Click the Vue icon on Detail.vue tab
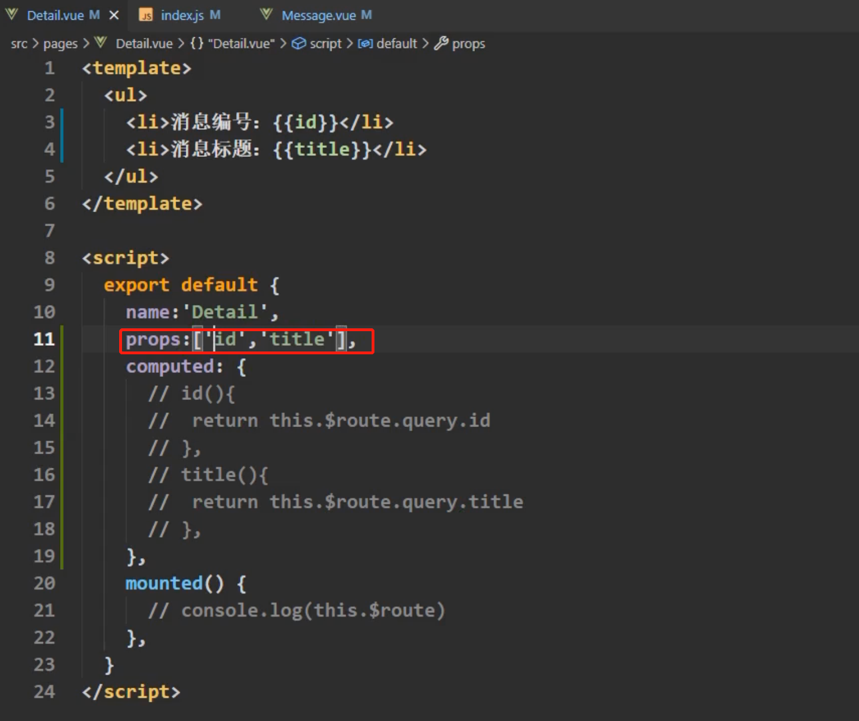The height and width of the screenshot is (721, 859). pyautogui.click(x=12, y=15)
